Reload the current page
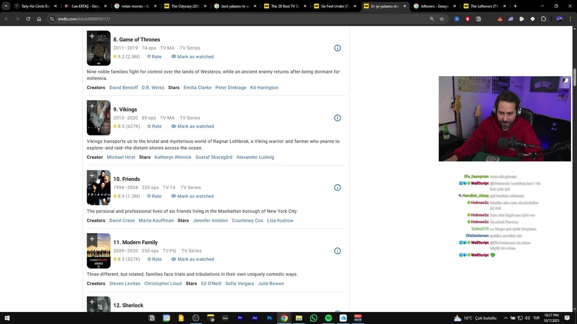The height and width of the screenshot is (324, 577). pyautogui.click(x=28, y=19)
